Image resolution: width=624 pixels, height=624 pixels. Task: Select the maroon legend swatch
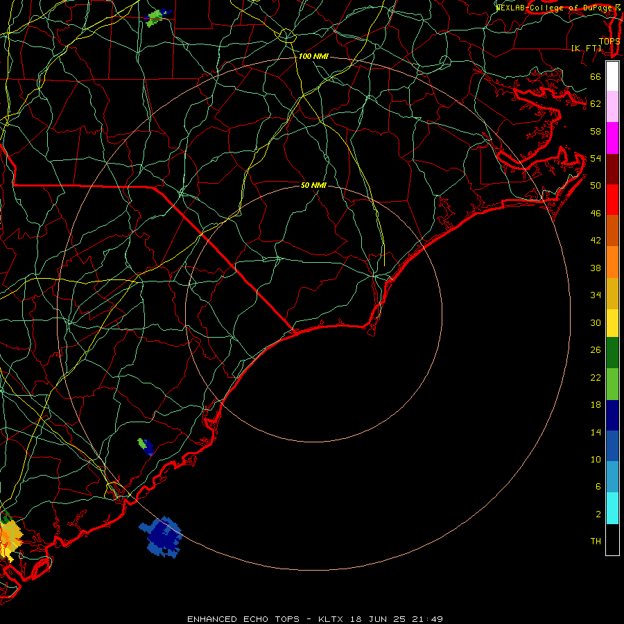click(612, 169)
